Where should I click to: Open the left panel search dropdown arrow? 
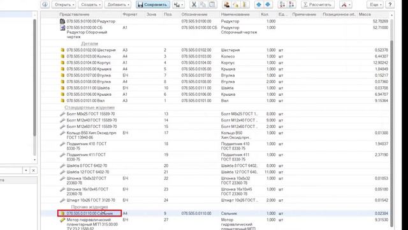26,171
